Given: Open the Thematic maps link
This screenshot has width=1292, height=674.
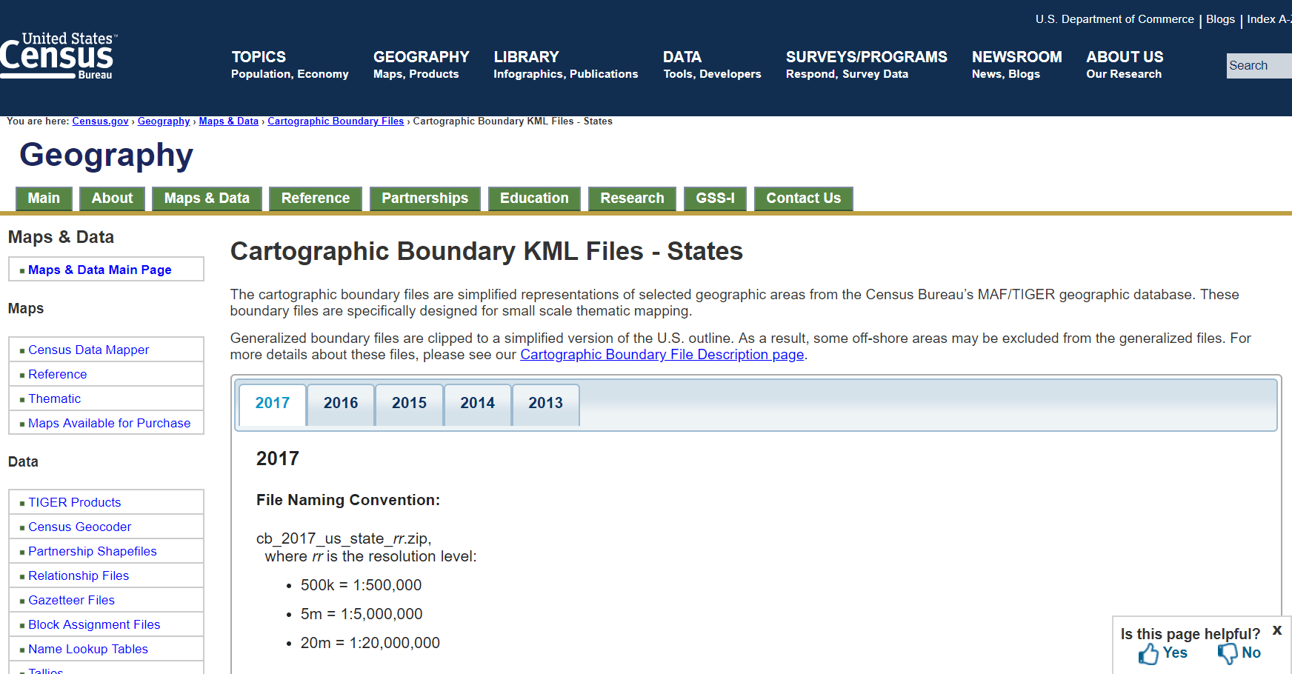Looking at the screenshot, I should 55,398.
